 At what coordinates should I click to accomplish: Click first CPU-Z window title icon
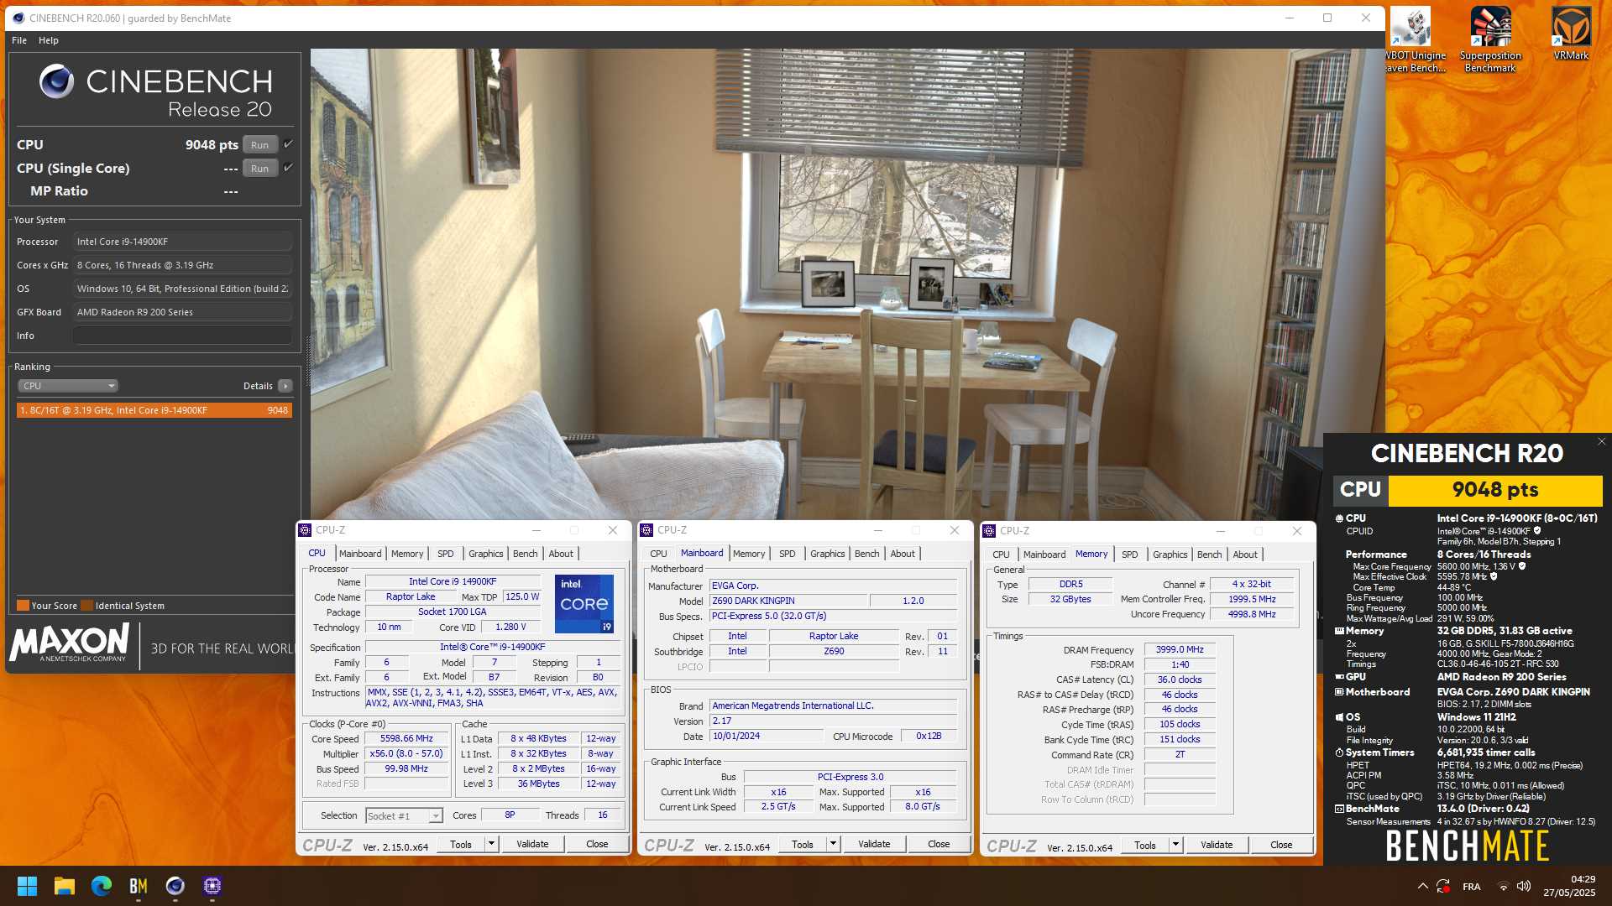(306, 530)
